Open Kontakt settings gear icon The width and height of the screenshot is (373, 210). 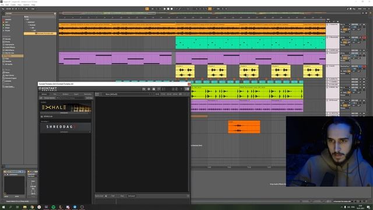[149, 89]
